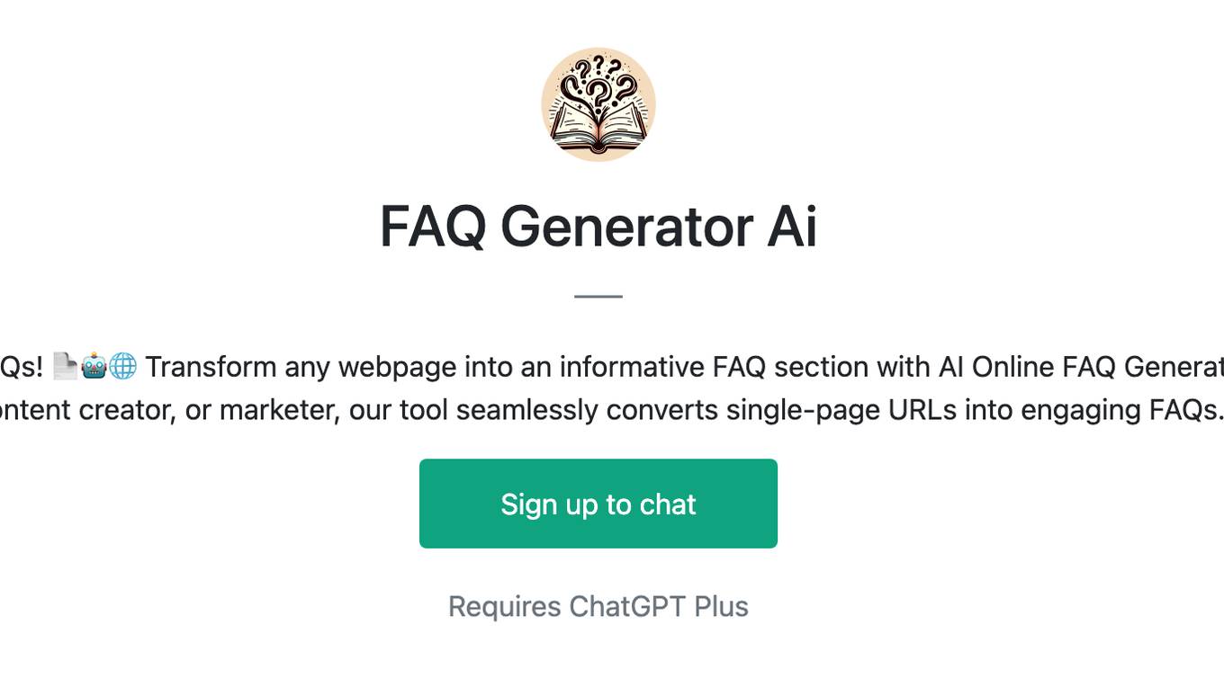Viewport: 1224px width, 687px height.
Task: Click the word FAQ in the title
Action: point(433,226)
